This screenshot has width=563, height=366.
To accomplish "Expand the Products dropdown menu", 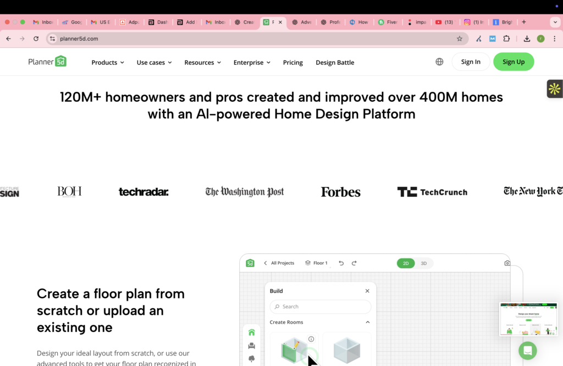I will coord(108,63).
